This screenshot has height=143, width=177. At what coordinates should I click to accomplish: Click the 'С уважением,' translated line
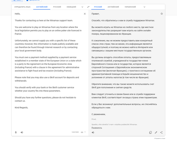[99, 114]
